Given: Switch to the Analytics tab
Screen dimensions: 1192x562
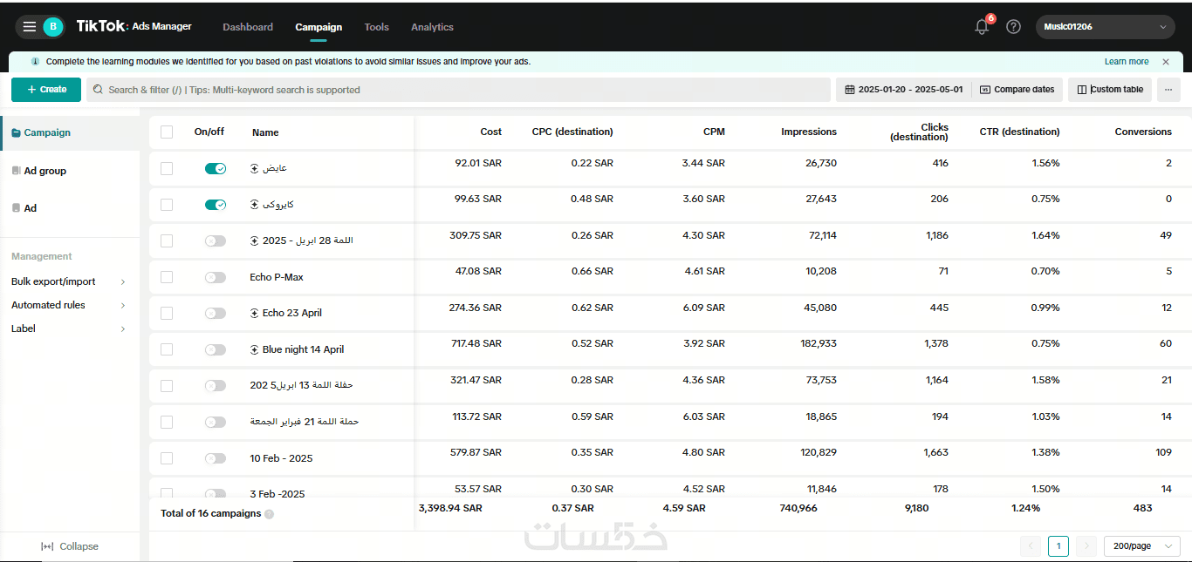Looking at the screenshot, I should click(x=432, y=27).
